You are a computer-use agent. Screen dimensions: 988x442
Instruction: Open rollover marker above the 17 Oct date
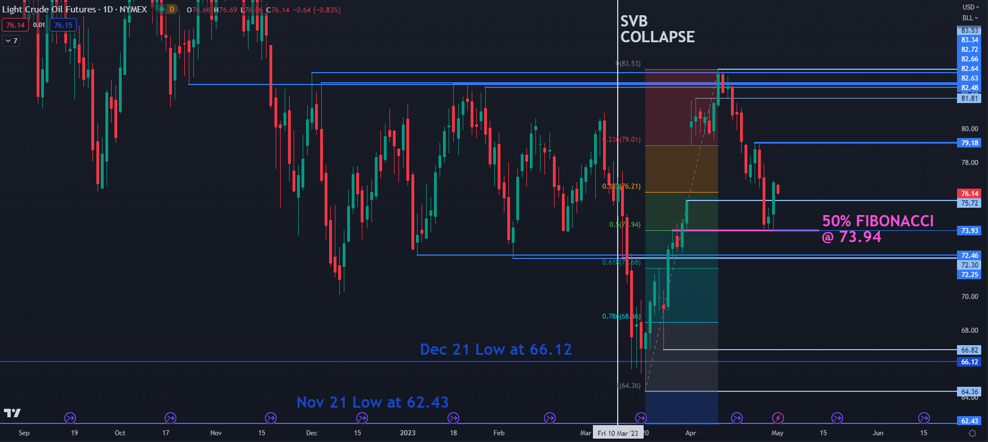[170, 418]
